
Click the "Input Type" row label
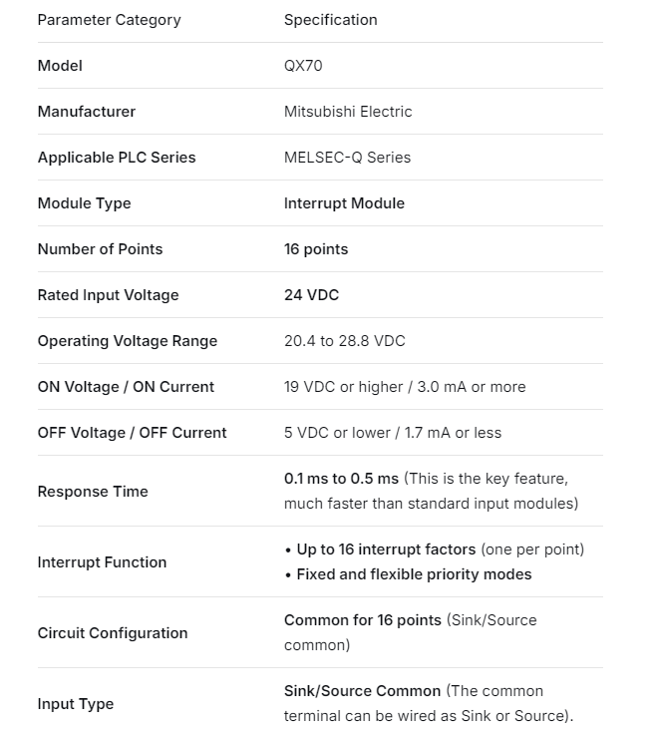click(x=76, y=704)
